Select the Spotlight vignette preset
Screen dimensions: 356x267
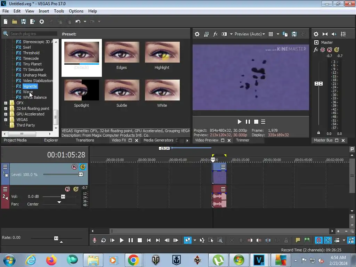[81, 93]
